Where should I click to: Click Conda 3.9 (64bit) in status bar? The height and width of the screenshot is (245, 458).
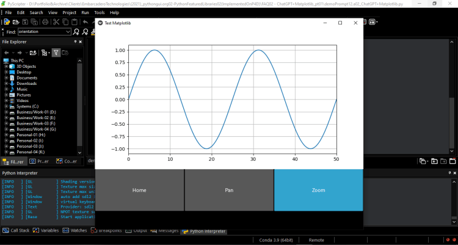[x=276, y=240]
